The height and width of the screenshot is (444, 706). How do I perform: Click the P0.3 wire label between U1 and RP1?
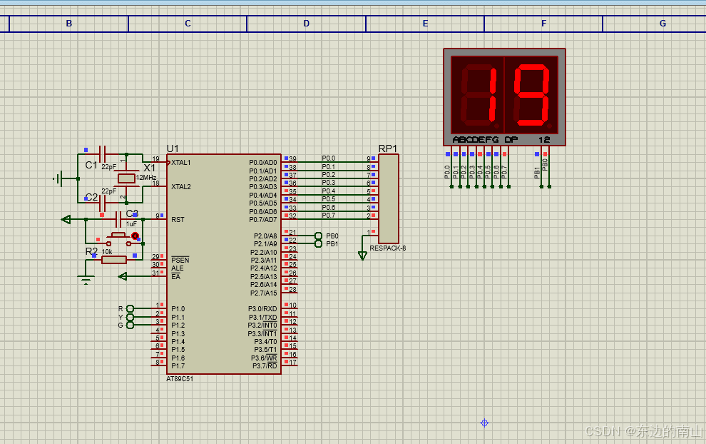(x=329, y=183)
